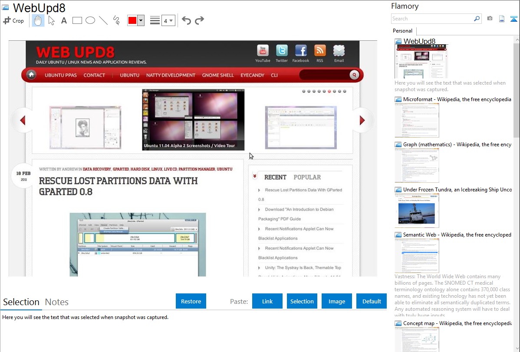Viewport: 520px width, 352px height.
Task: Click the icon beside Semantic Web title
Action: click(398, 234)
